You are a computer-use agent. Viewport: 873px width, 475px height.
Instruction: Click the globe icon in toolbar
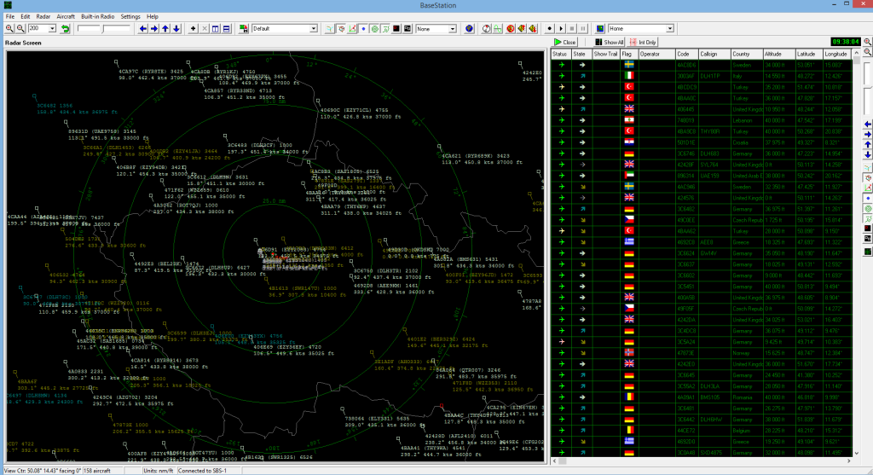coord(470,28)
